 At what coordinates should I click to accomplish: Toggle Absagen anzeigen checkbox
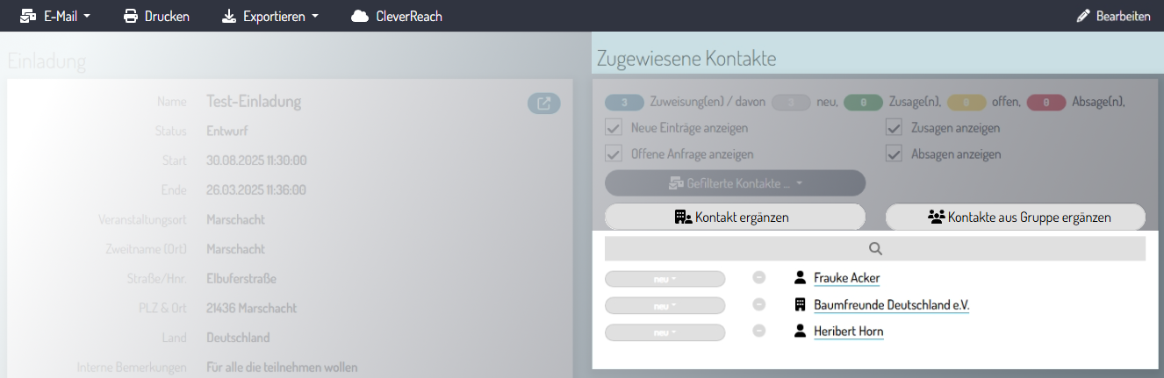[x=894, y=154]
